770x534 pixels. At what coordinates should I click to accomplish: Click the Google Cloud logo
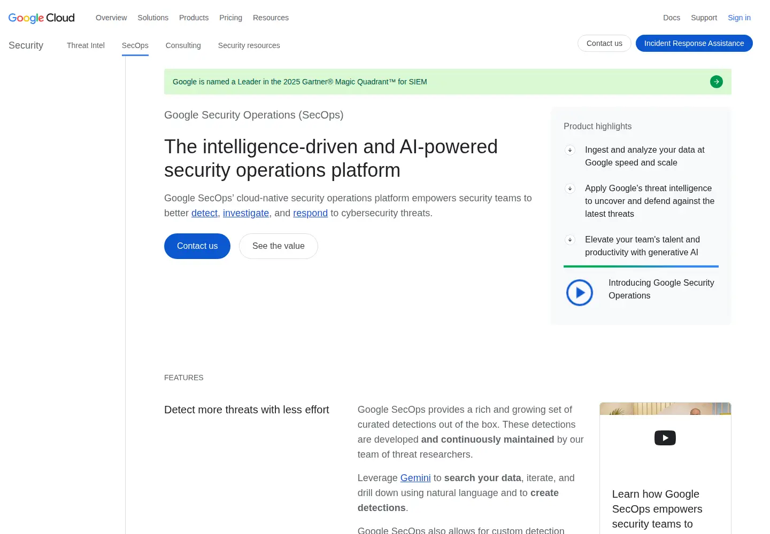click(42, 18)
